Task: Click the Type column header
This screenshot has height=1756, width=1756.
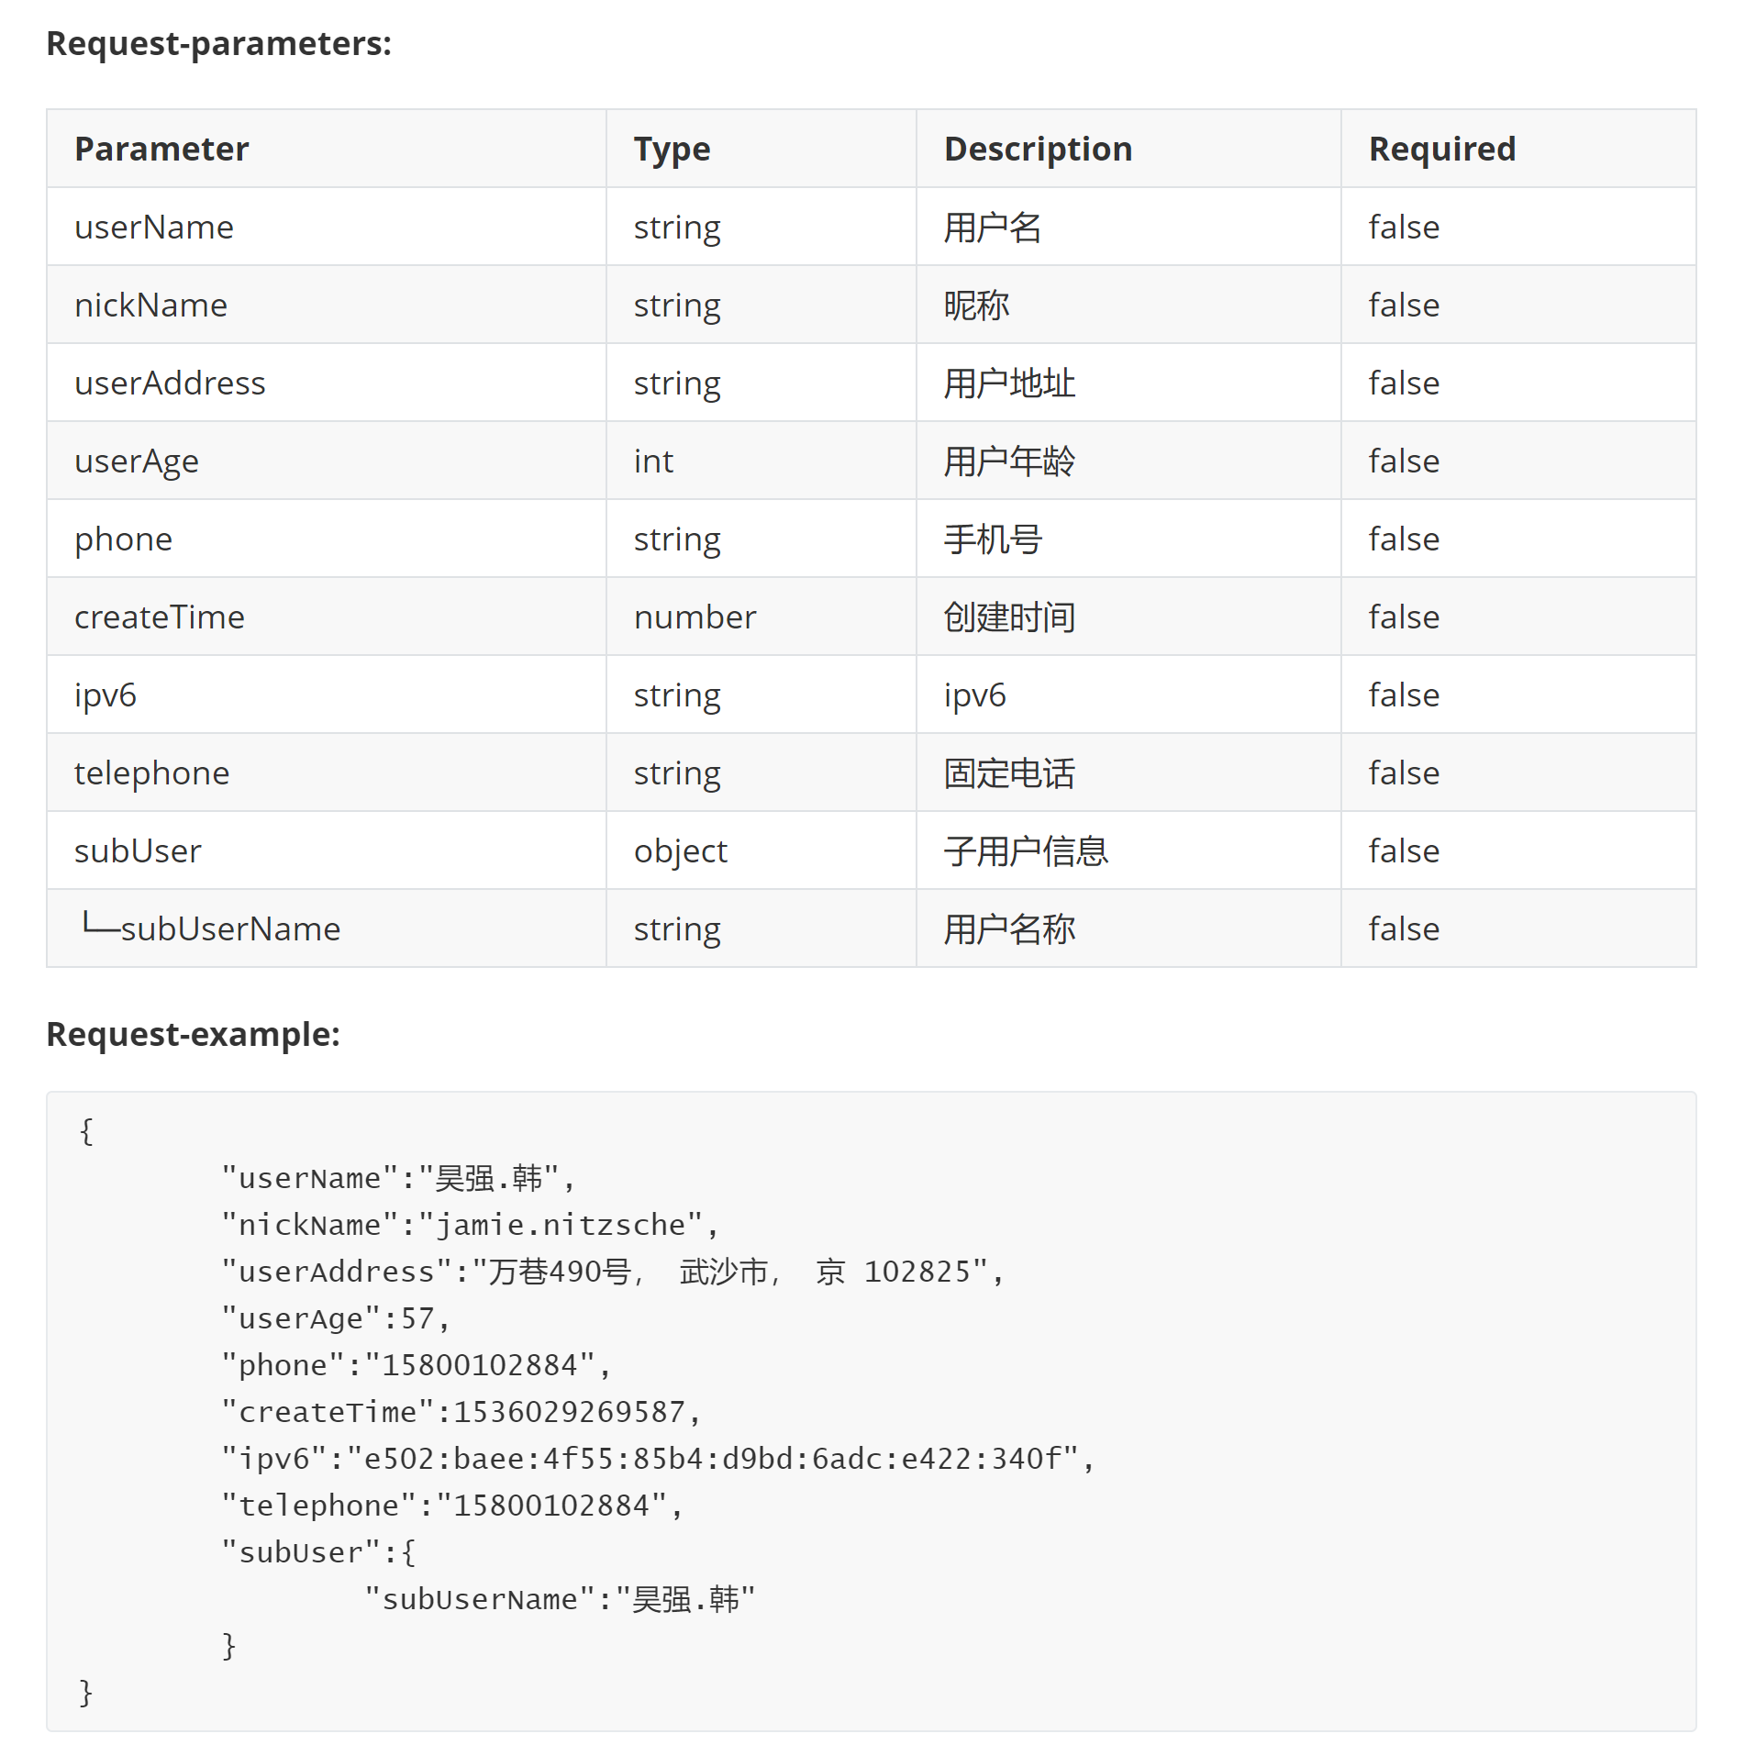Action: pos(672,149)
